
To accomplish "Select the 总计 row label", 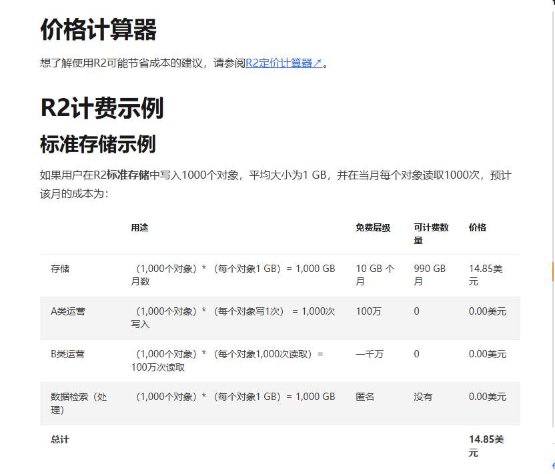I will tap(60, 440).
